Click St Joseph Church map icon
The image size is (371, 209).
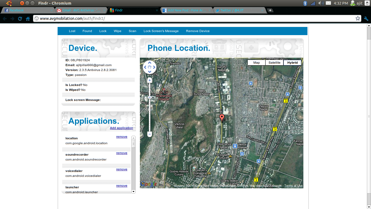click(230, 156)
